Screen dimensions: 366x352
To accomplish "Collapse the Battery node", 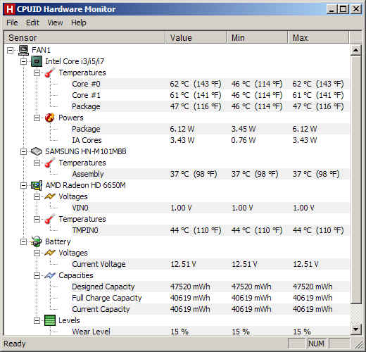I will (x=23, y=241).
